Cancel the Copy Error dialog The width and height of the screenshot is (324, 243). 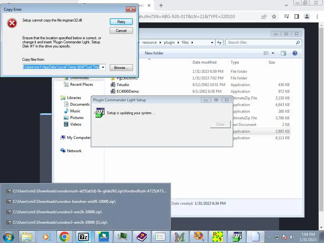click(121, 31)
